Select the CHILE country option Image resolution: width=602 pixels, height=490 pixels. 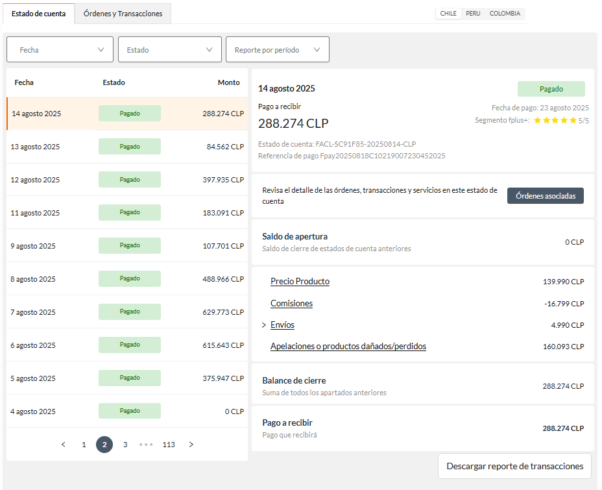pos(448,14)
